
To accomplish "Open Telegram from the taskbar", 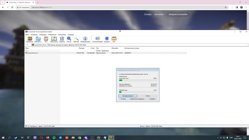I will [60, 138].
